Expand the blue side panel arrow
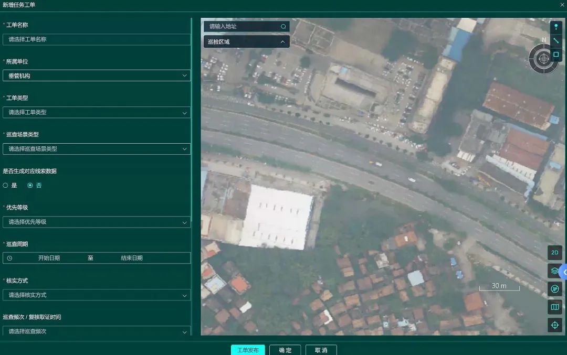The width and height of the screenshot is (567, 355). click(x=564, y=272)
